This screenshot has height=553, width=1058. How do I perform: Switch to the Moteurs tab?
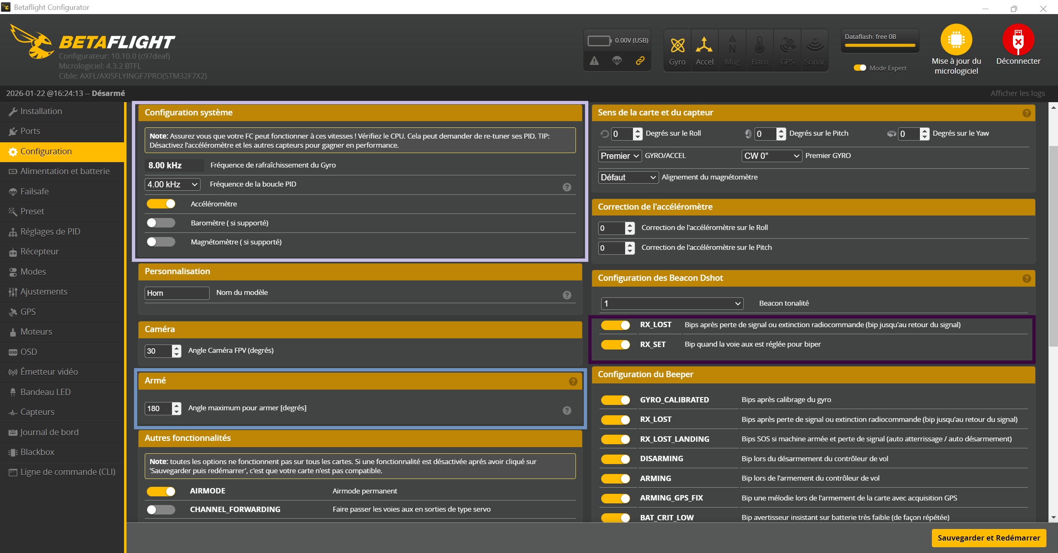pyautogui.click(x=36, y=332)
